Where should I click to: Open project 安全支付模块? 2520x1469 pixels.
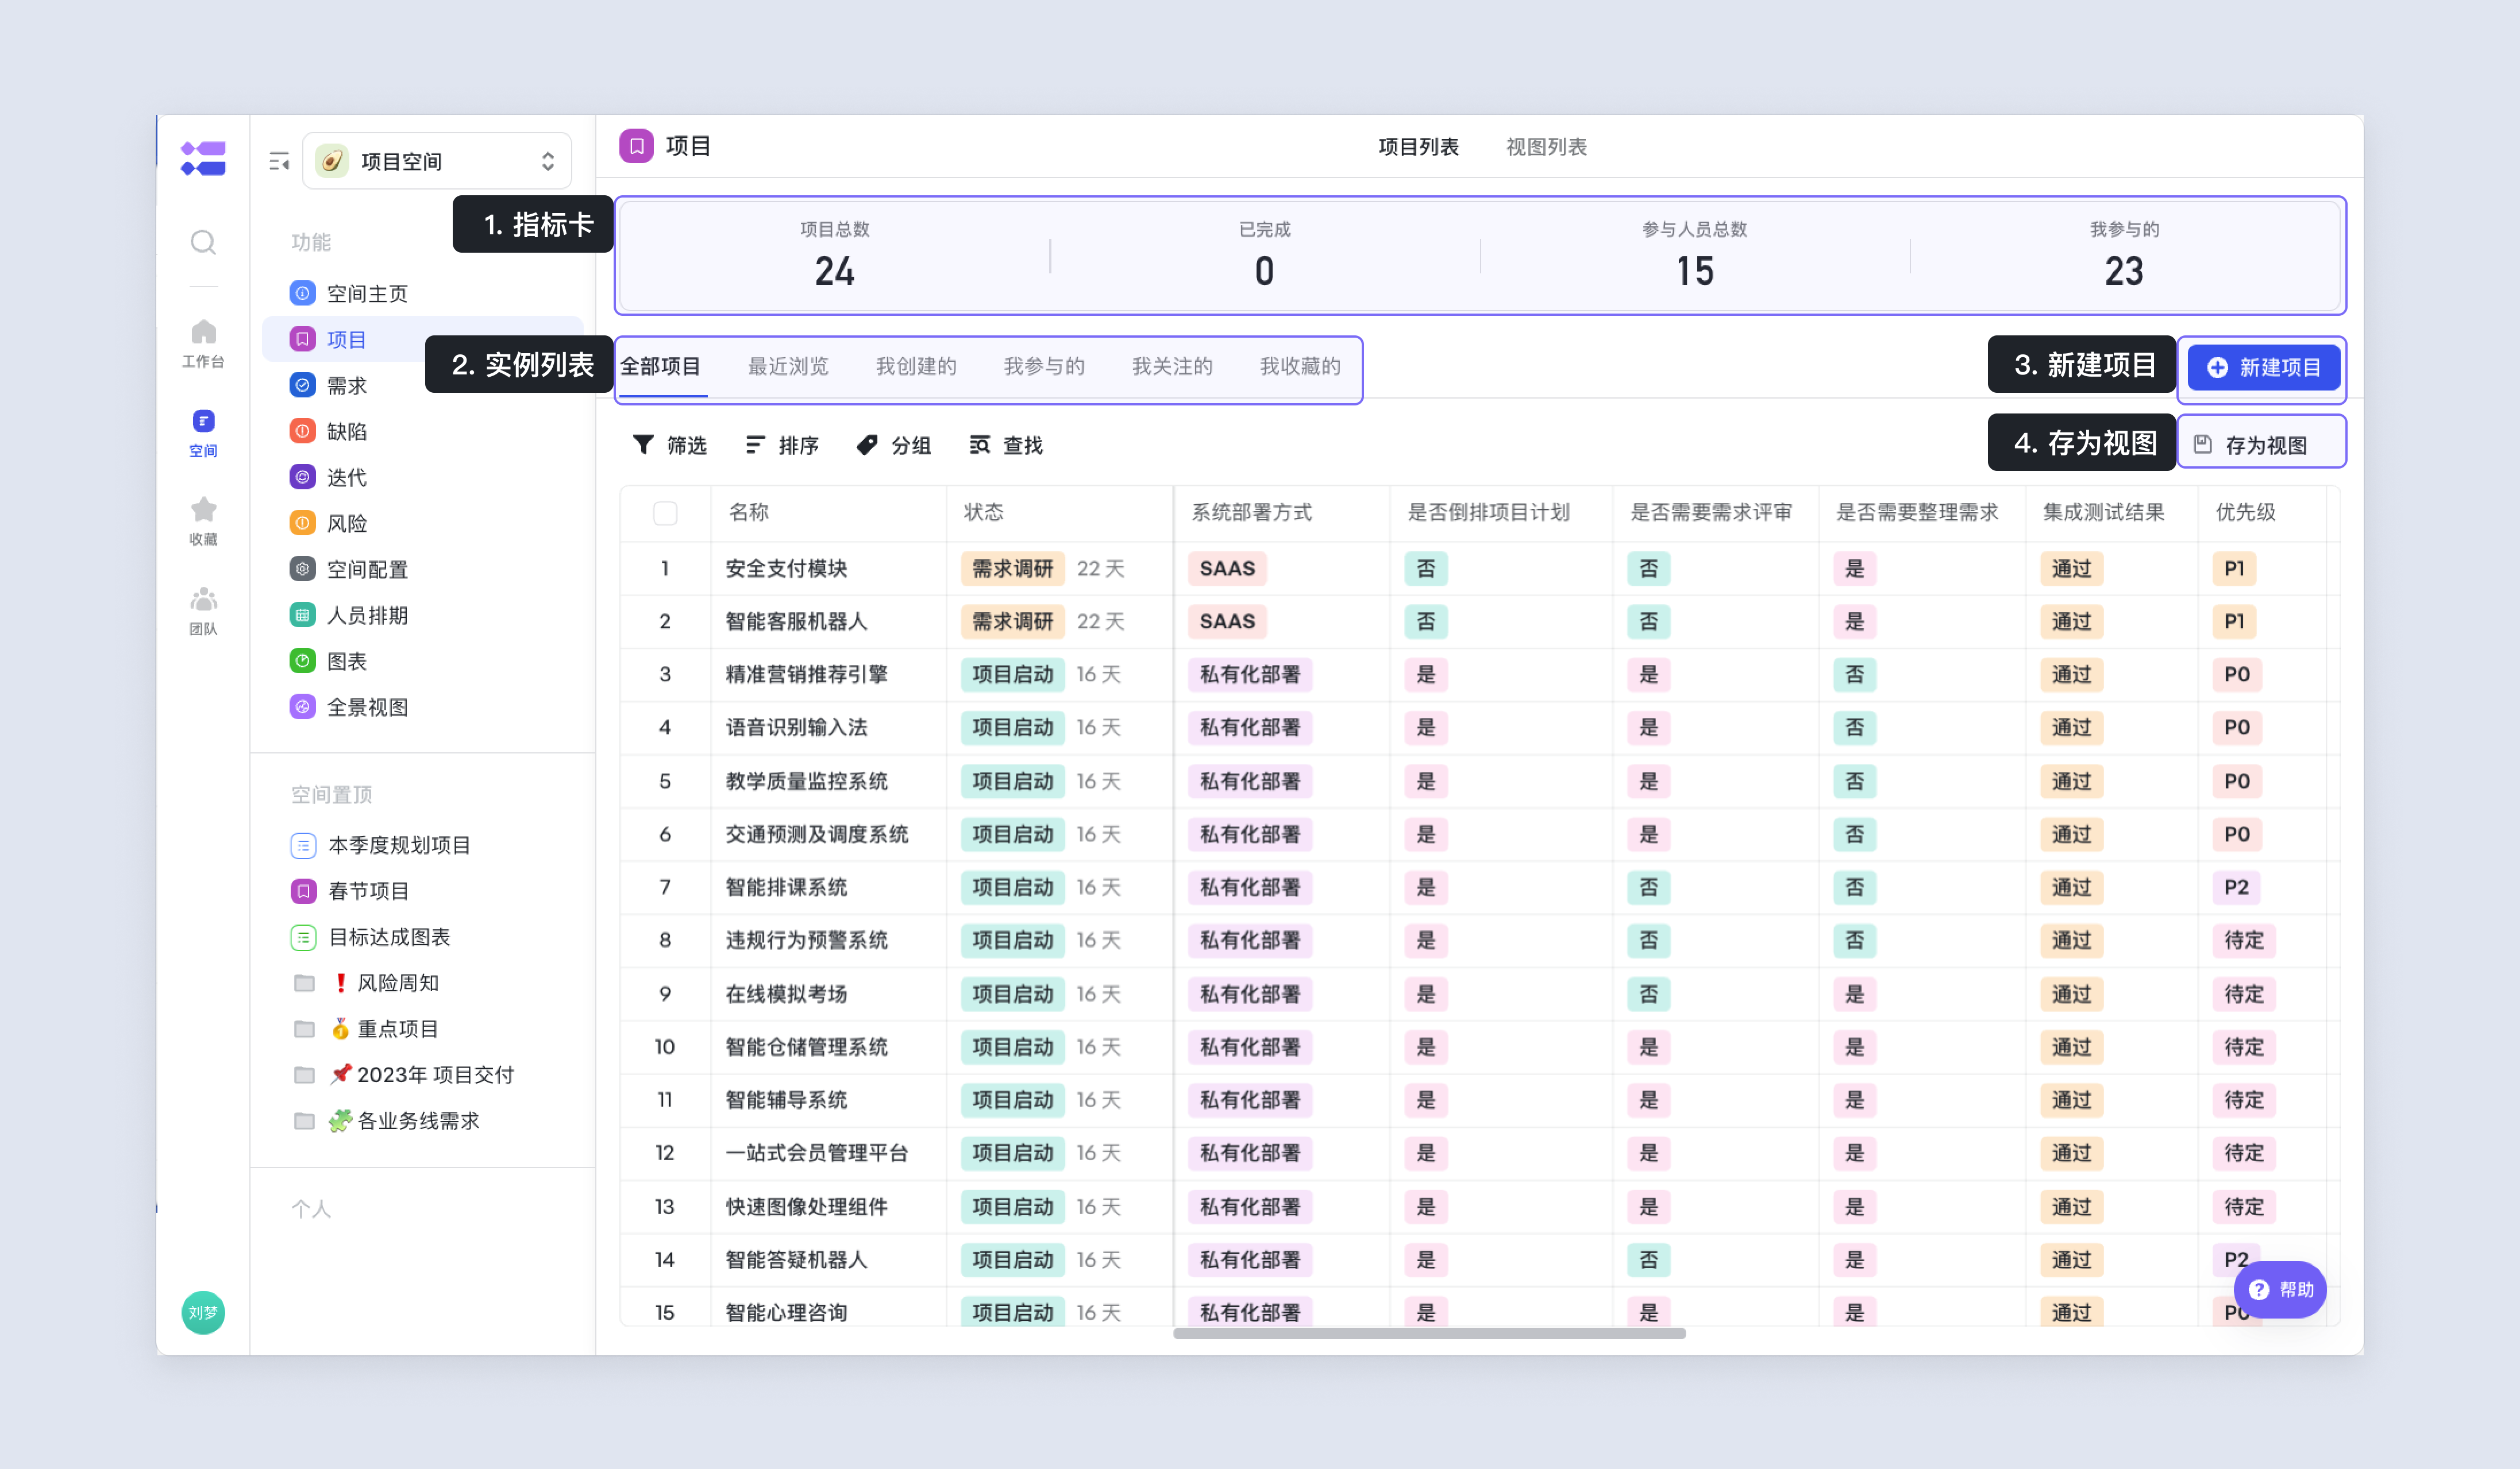[x=786, y=569]
